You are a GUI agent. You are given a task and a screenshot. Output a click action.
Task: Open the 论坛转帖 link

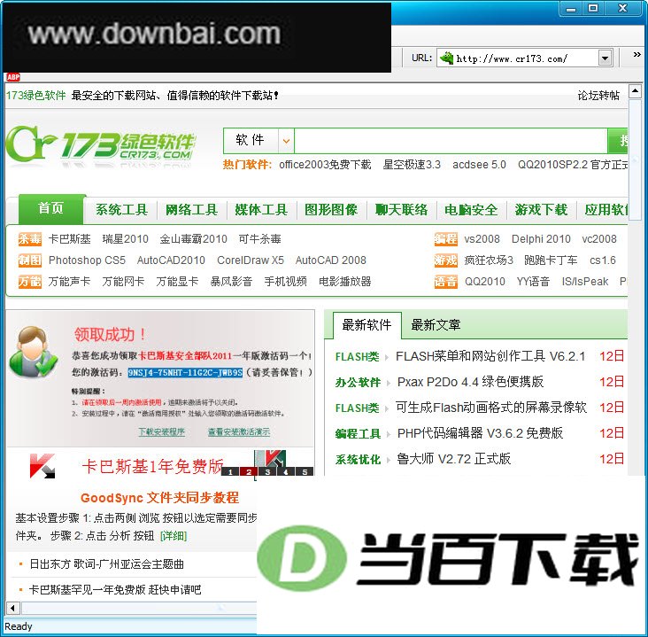(598, 96)
